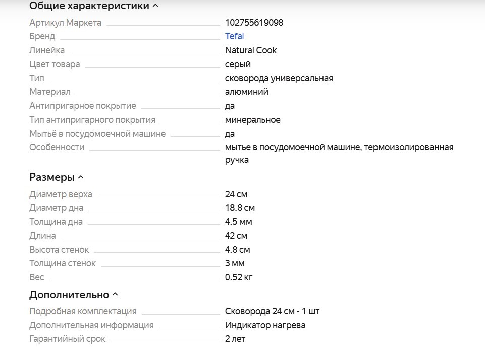Collapse the Размеры section chevron
The height and width of the screenshot is (348, 485).
81,177
